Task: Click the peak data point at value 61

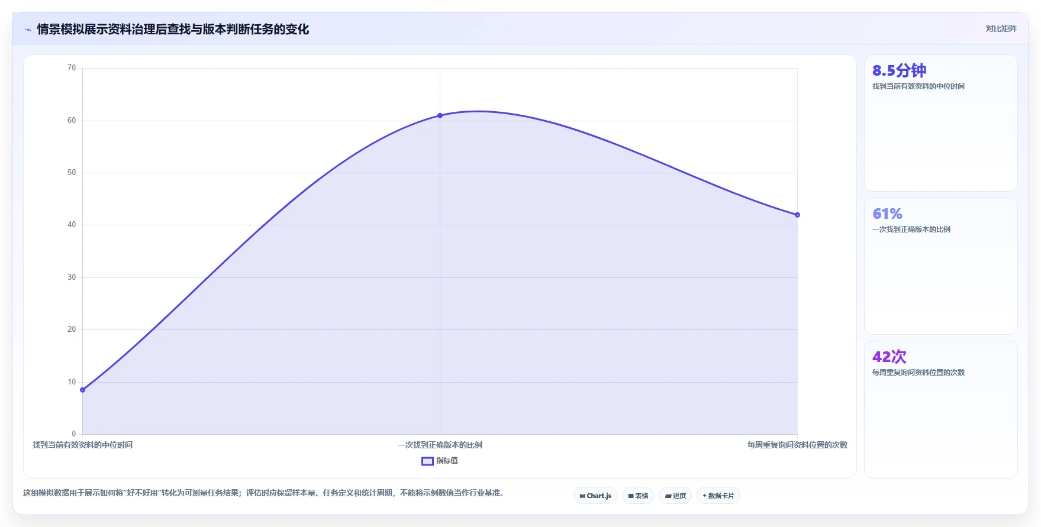Action: pyautogui.click(x=440, y=115)
